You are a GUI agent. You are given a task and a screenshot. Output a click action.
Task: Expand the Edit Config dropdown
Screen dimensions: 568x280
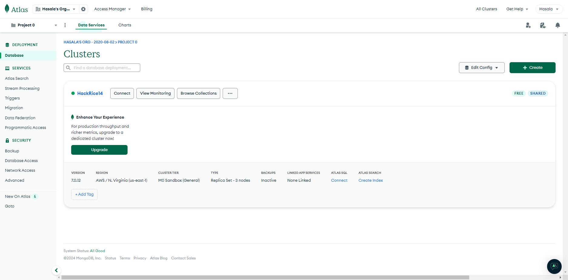[x=482, y=68]
